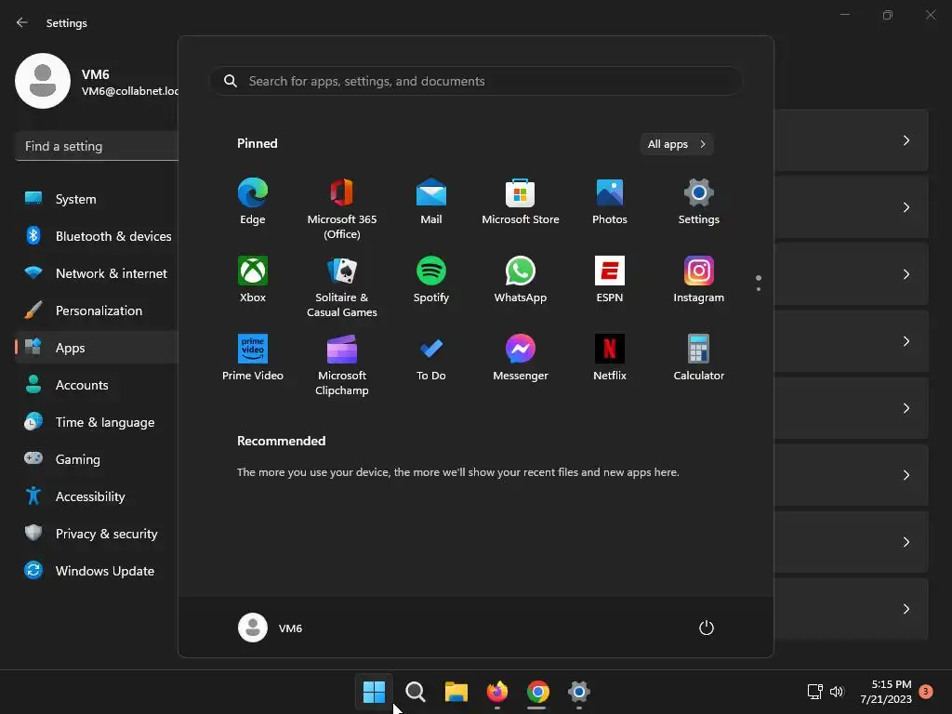Viewport: 952px width, 714px height.
Task: Switch to Settings via taskbar gear icon
Action: pyautogui.click(x=579, y=692)
